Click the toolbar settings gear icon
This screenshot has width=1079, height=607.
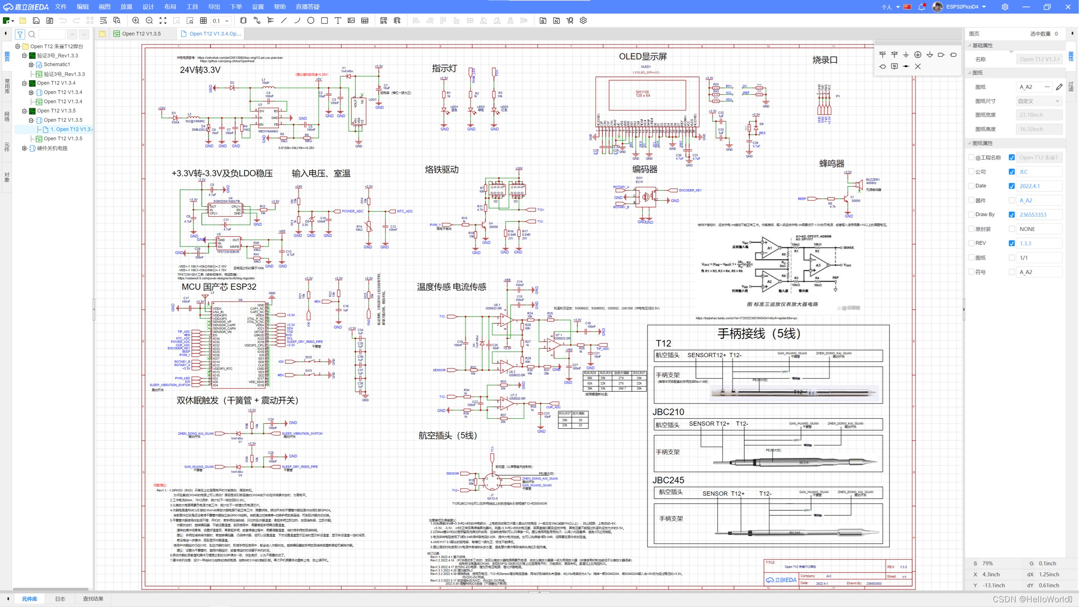[584, 20]
